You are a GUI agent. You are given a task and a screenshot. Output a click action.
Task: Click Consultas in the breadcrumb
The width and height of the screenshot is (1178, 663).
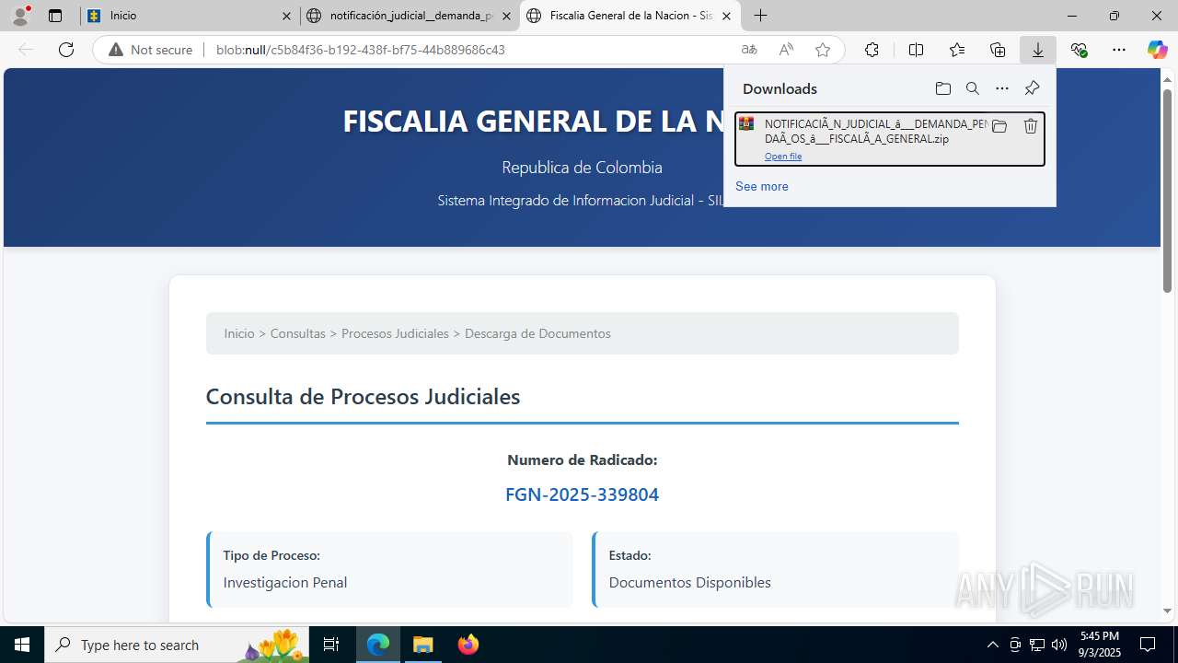(x=297, y=333)
